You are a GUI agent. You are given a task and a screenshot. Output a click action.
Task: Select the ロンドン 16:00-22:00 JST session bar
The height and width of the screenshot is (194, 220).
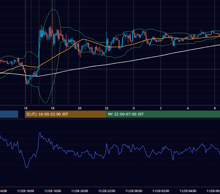pos(65,114)
